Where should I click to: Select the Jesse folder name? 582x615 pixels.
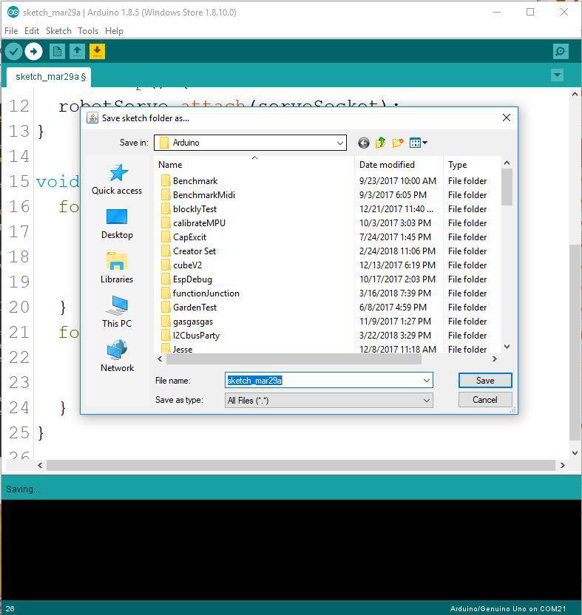tap(183, 349)
